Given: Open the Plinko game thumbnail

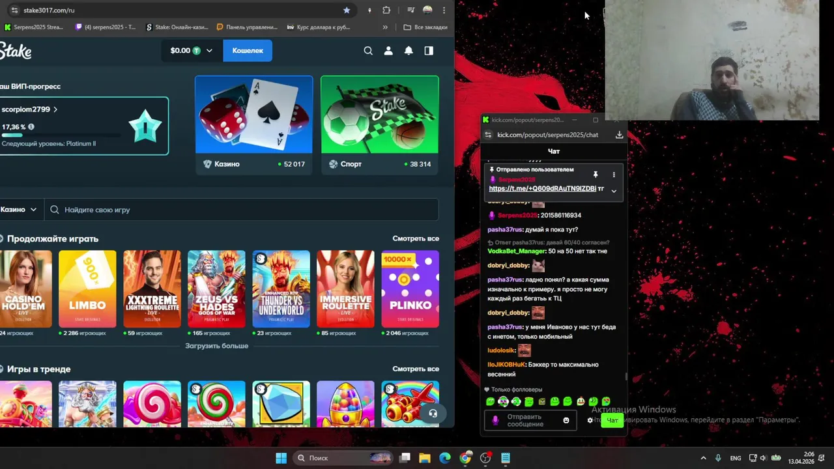Looking at the screenshot, I should click(x=410, y=289).
